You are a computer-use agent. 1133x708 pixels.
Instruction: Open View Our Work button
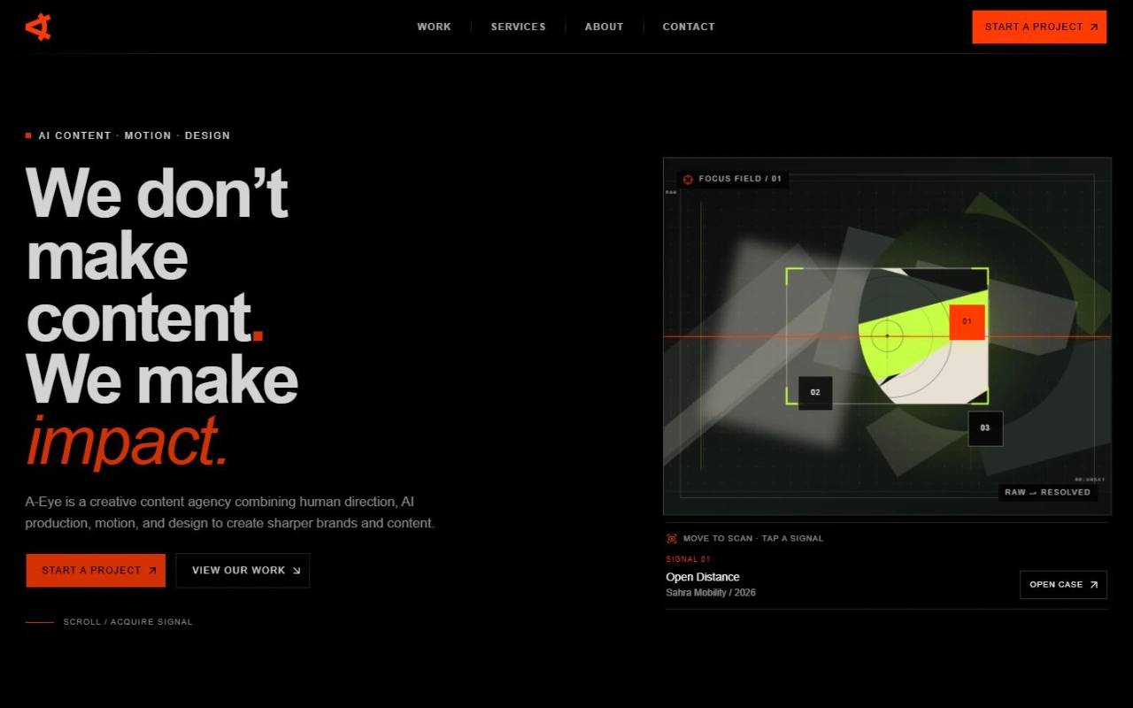pos(243,570)
